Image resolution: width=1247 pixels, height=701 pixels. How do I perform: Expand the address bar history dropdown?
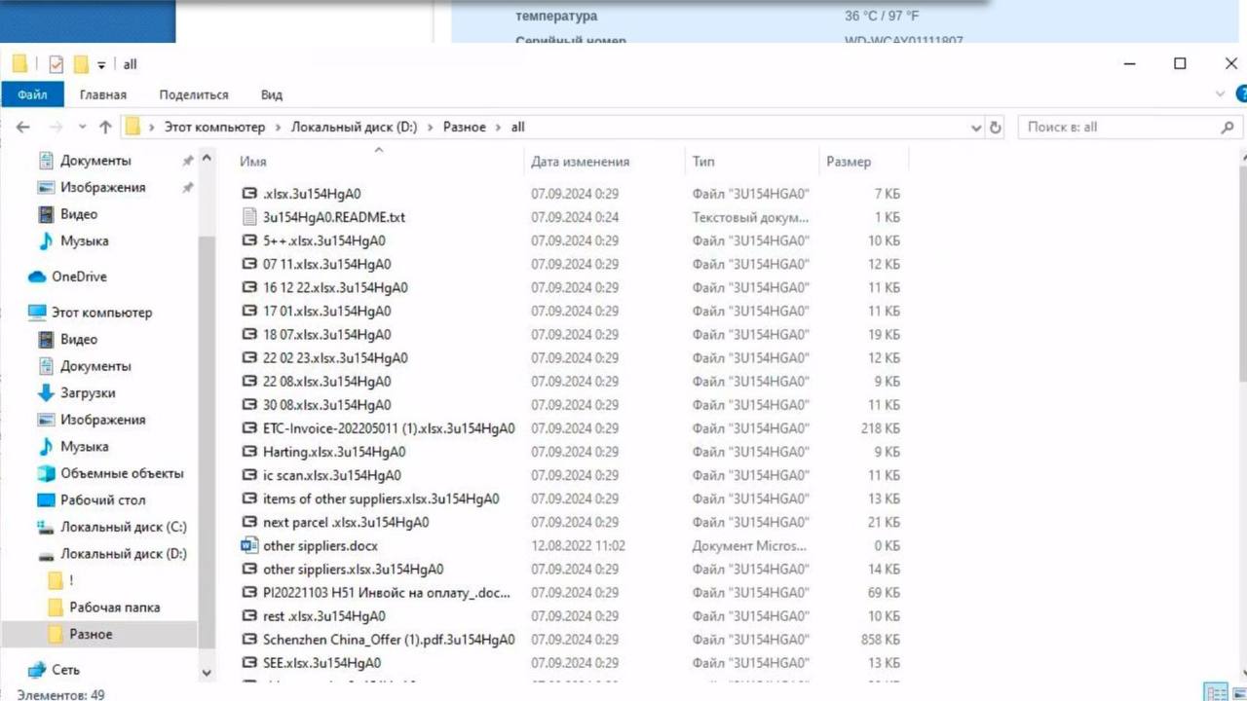click(x=976, y=128)
